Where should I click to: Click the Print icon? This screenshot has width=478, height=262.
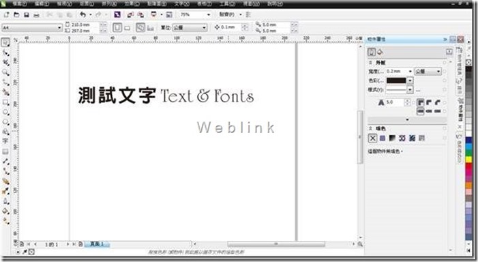click(x=36, y=14)
